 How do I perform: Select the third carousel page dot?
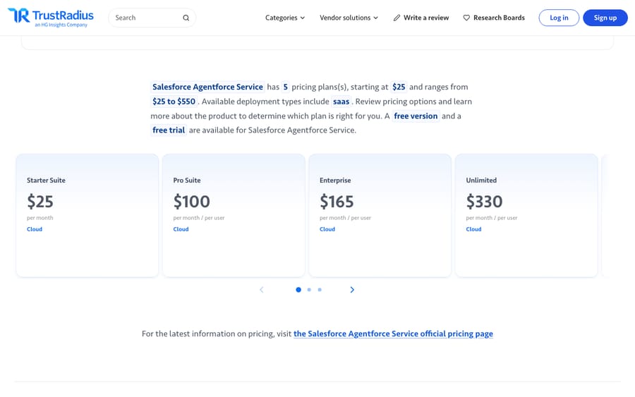[320, 290]
